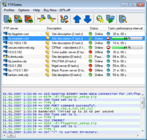The image size is (147, 140).
Task: Sort by the Status column header
Action: 97,28
